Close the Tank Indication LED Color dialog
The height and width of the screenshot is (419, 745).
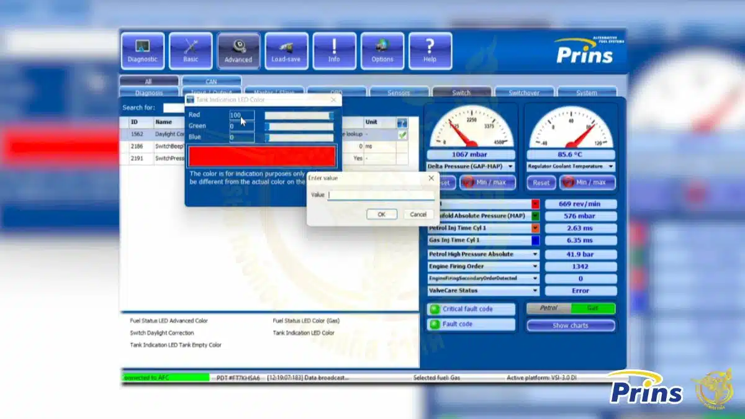click(333, 99)
